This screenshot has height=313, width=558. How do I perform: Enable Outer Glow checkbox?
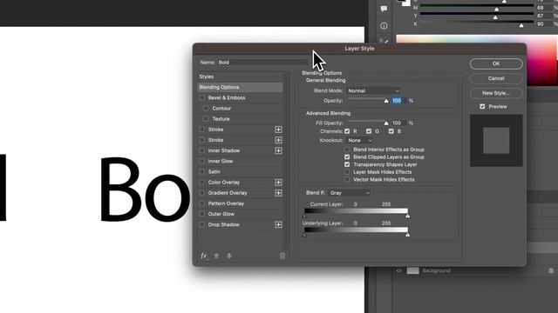(201, 214)
